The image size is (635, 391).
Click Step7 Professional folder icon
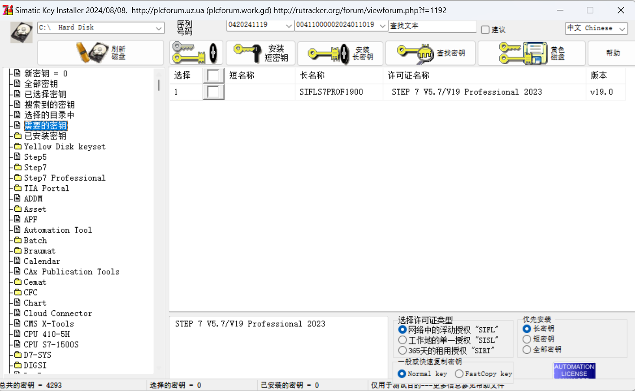pyautogui.click(x=18, y=177)
